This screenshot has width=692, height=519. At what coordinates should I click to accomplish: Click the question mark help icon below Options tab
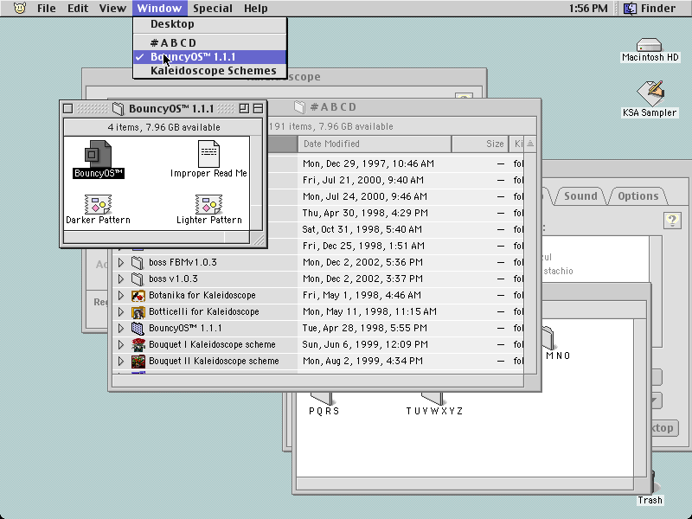pos(672,221)
